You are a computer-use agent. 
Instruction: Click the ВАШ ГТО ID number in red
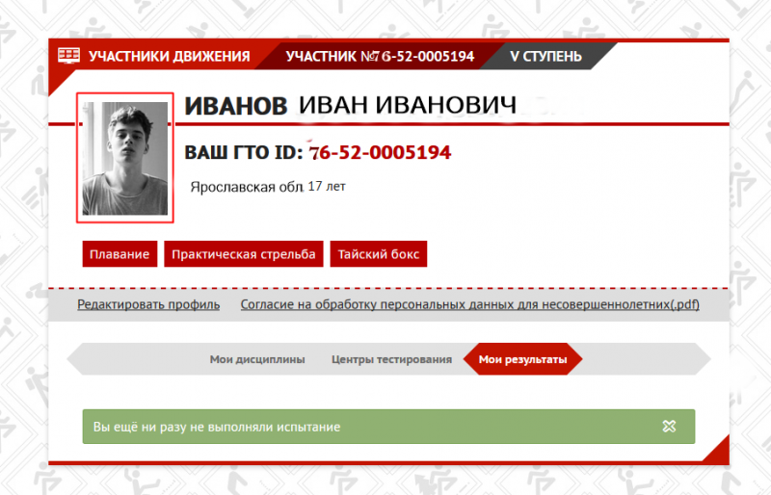coord(380,152)
